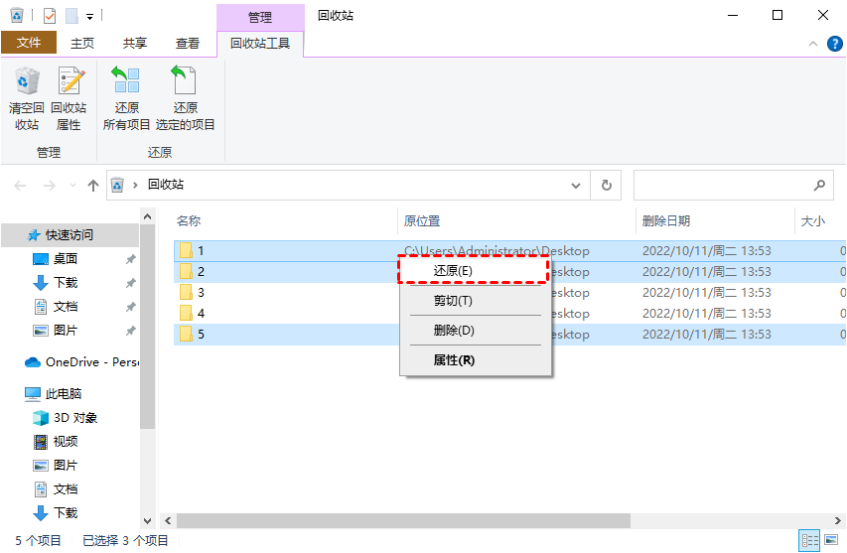Collapse the ribbon using the chevron
Screen dimensions: 847x553
[x=811, y=44]
